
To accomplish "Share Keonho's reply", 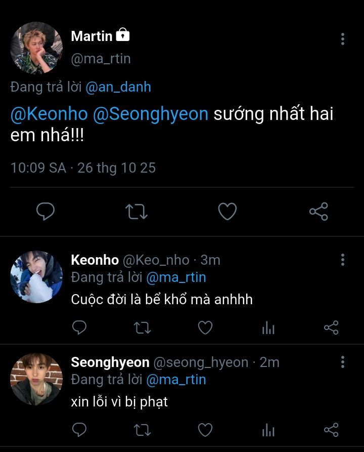I will point(331,328).
